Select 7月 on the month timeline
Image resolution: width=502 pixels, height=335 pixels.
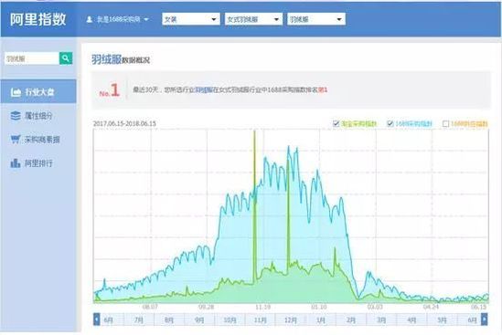139,319
